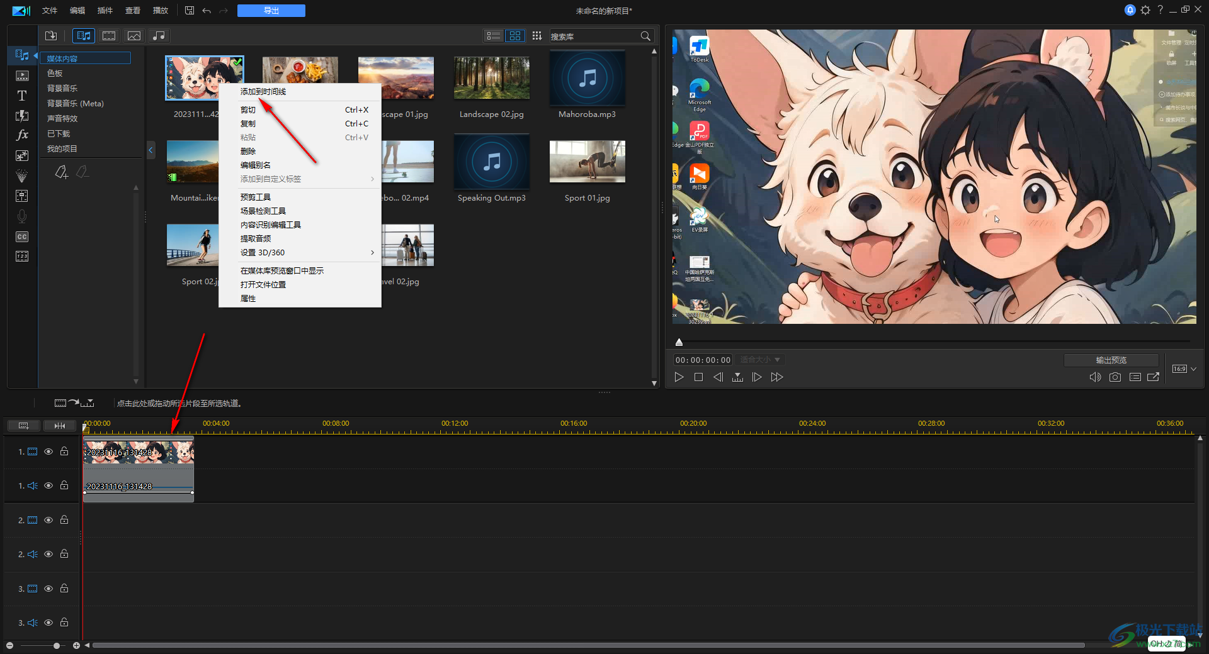Open 属性 from the context menu
Viewport: 1209px width, 654px height.
click(247, 299)
